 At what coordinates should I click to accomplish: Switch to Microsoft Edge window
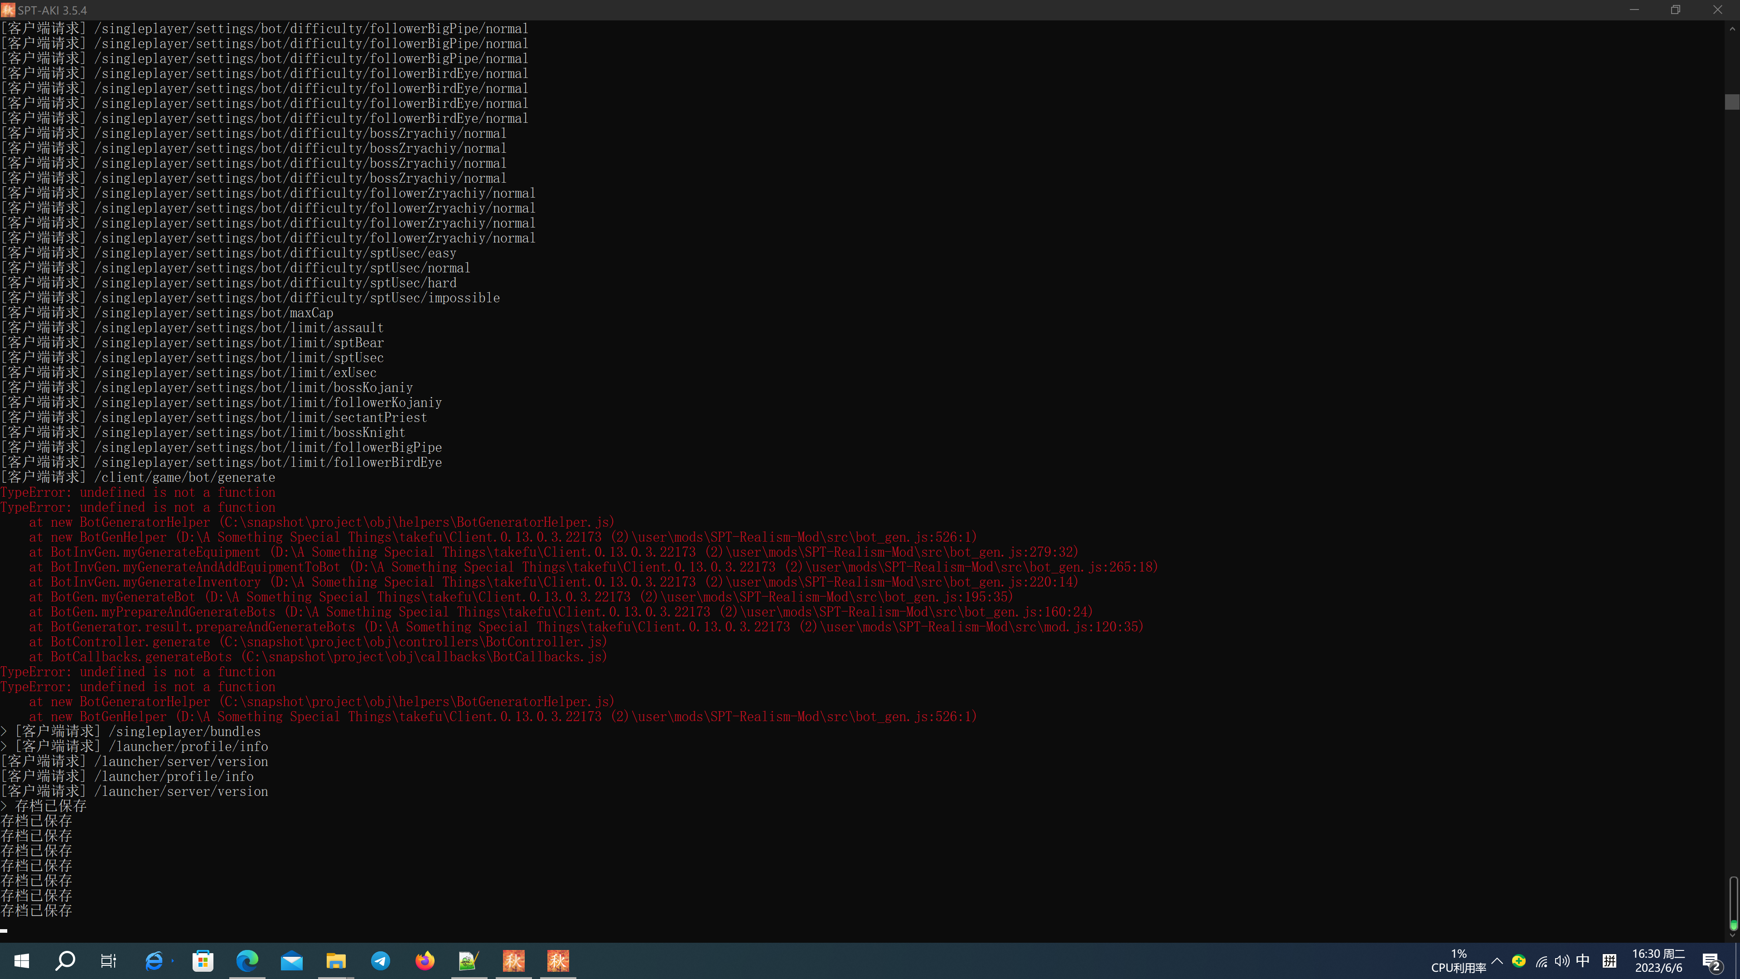[247, 961]
